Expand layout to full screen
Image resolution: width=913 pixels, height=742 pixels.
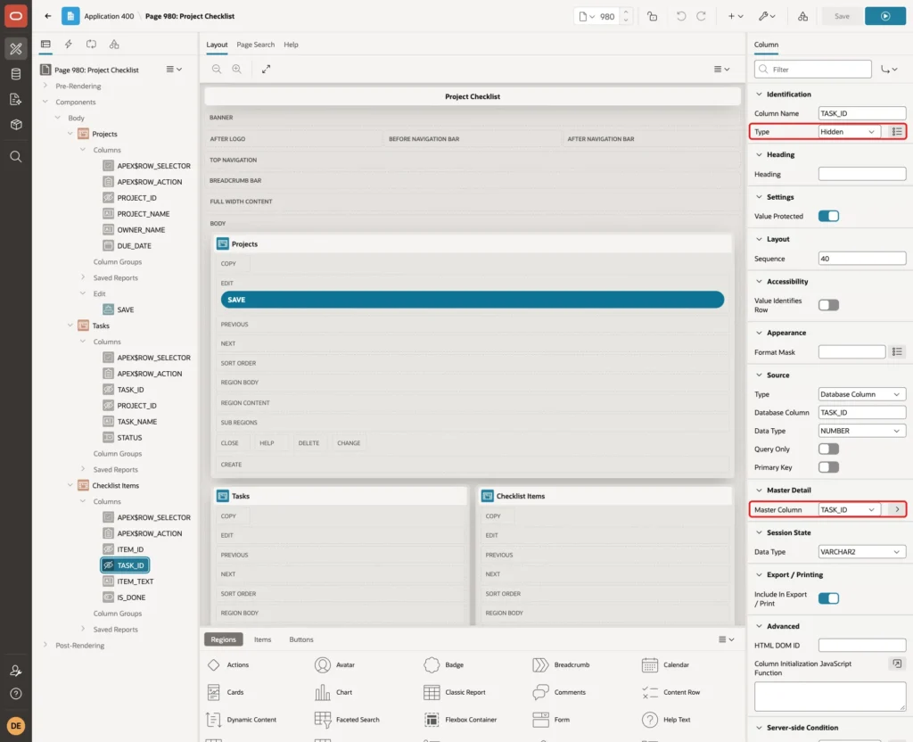(266, 69)
